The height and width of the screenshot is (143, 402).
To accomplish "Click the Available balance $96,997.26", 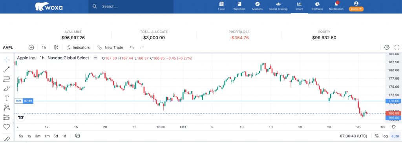I will (x=73, y=38).
